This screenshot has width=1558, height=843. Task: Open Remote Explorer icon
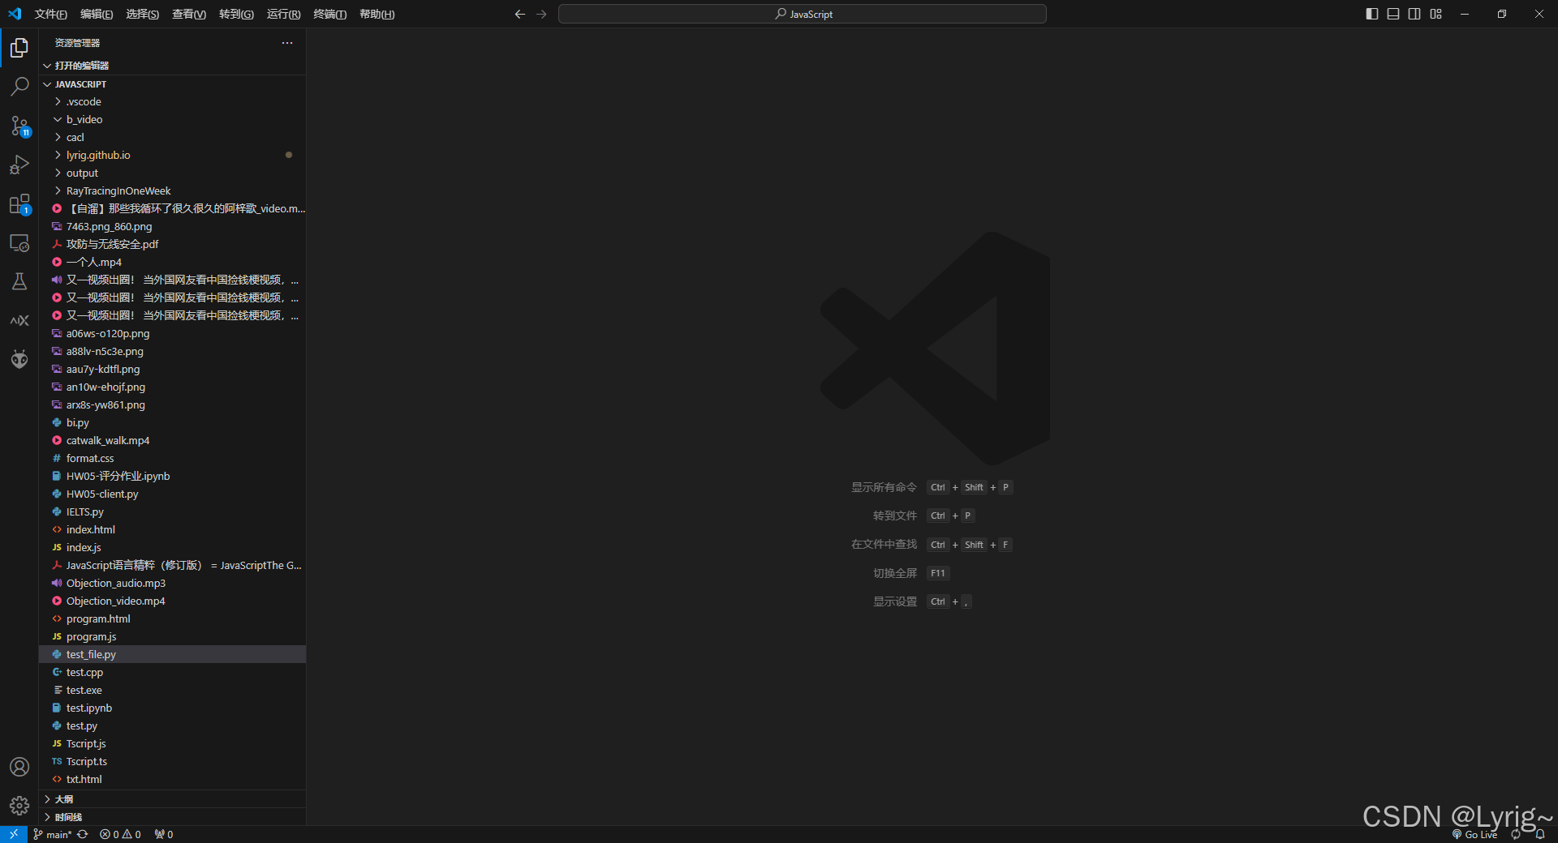tap(19, 242)
